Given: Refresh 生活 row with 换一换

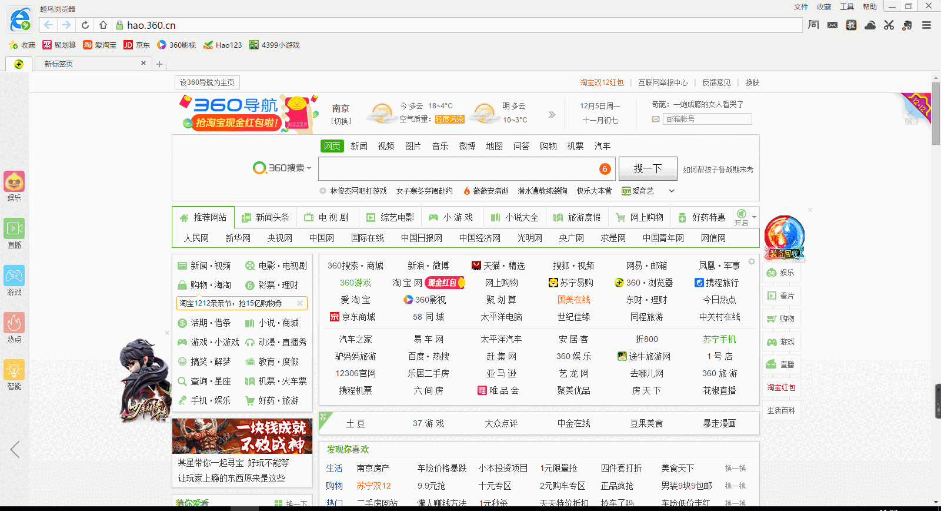Looking at the screenshot, I should [x=735, y=468].
